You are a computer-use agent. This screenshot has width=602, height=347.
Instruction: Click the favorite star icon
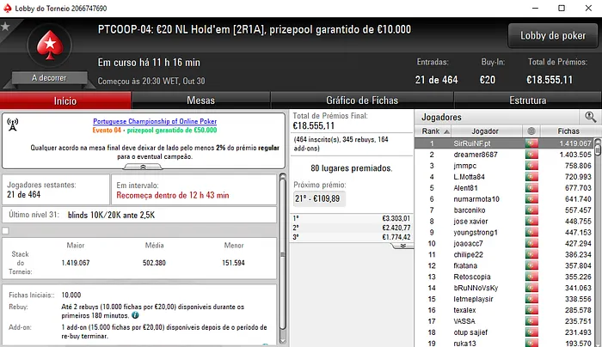click(x=5, y=27)
